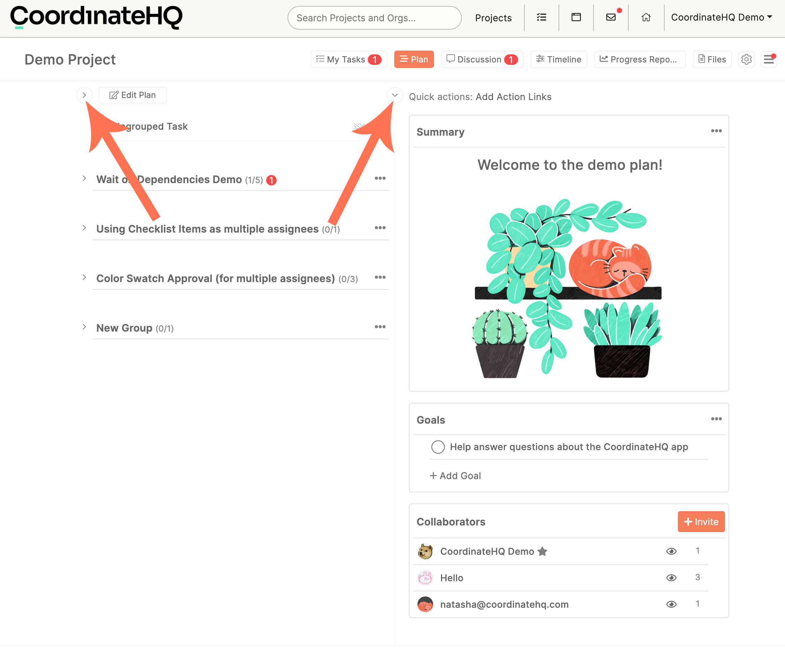Click the star icon beside CoordinateHQ Demo
This screenshot has height=659, width=785.
point(542,551)
